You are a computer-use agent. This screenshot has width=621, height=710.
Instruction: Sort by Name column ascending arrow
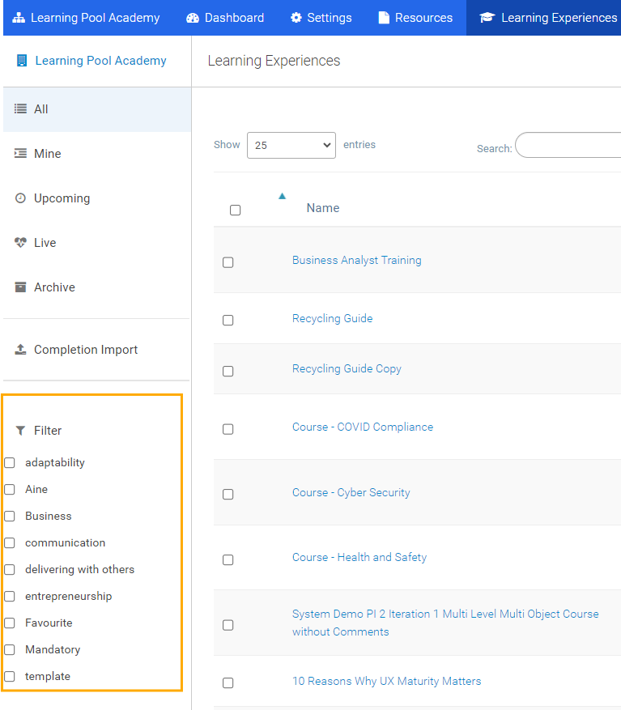[x=282, y=196]
